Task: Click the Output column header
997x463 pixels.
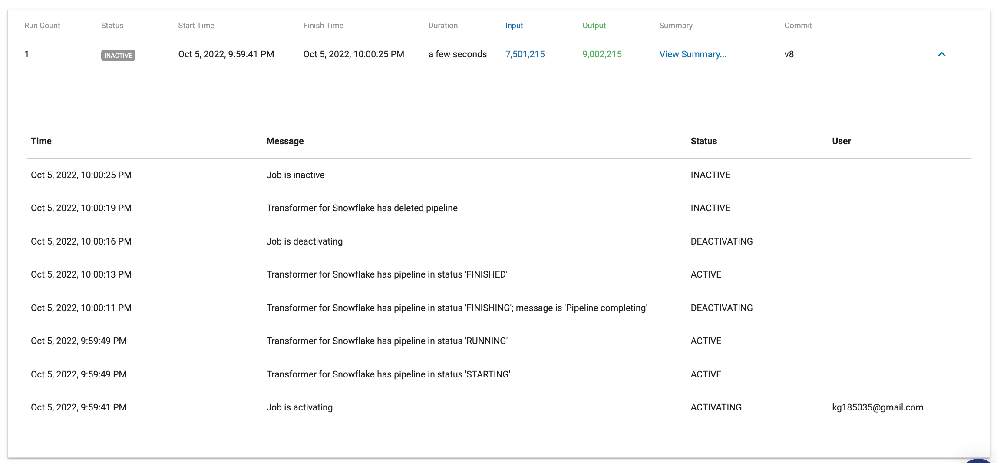Action: (594, 26)
